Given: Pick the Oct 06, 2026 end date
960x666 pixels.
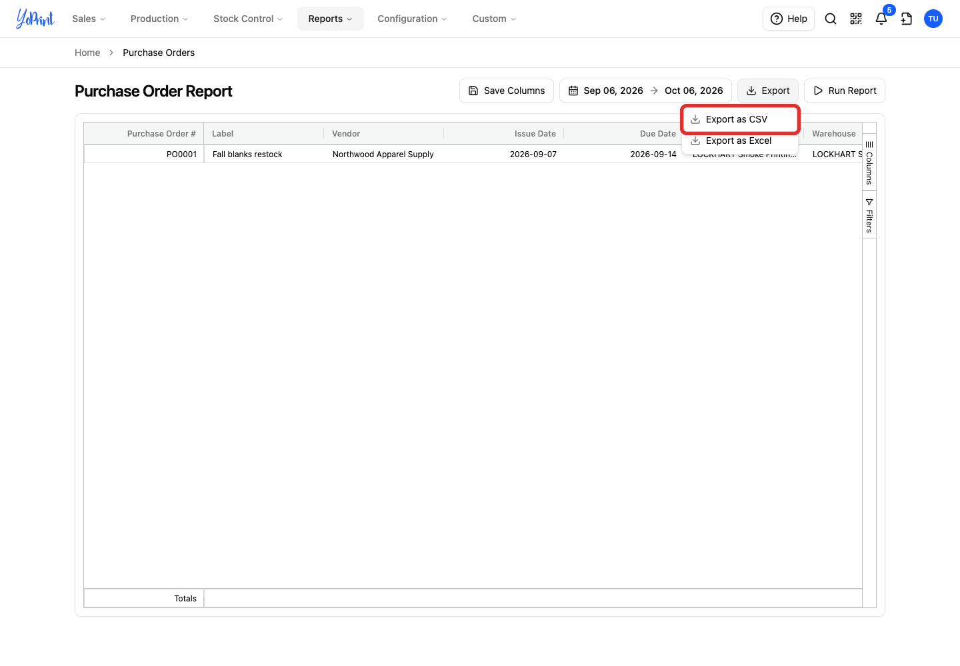Looking at the screenshot, I should [x=694, y=91].
